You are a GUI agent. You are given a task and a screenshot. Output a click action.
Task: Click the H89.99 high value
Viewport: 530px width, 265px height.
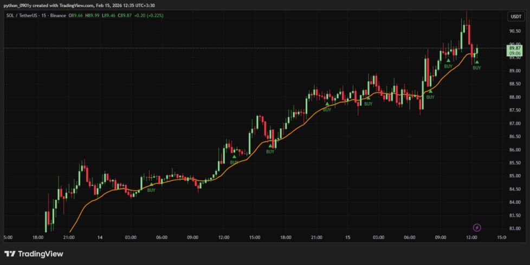pos(92,16)
